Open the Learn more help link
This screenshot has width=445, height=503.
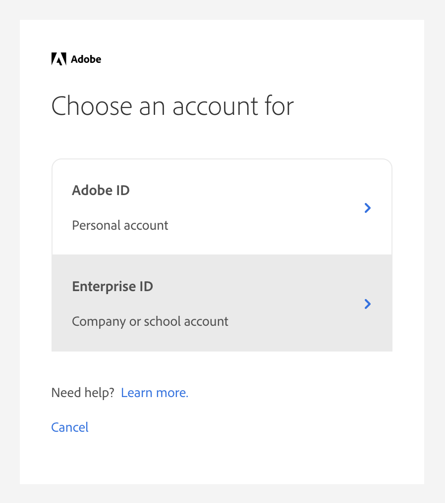155,393
